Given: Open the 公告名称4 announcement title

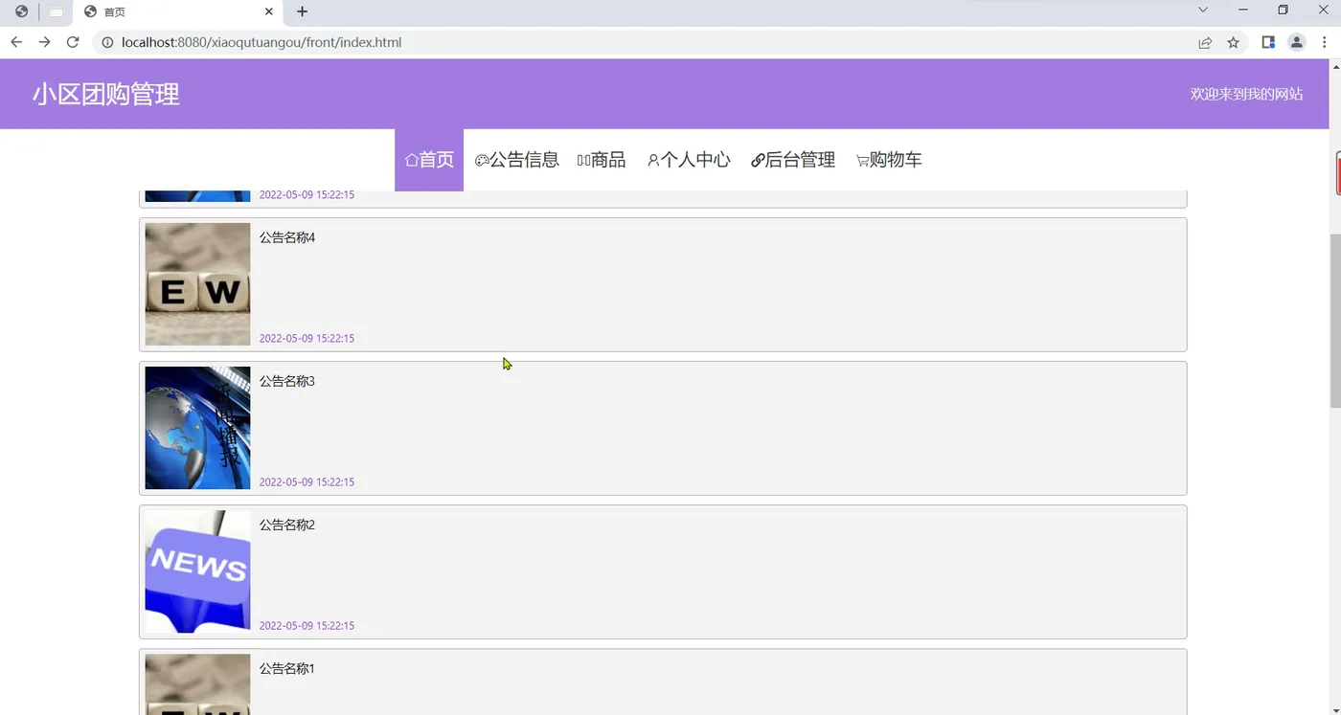Looking at the screenshot, I should click(x=287, y=237).
